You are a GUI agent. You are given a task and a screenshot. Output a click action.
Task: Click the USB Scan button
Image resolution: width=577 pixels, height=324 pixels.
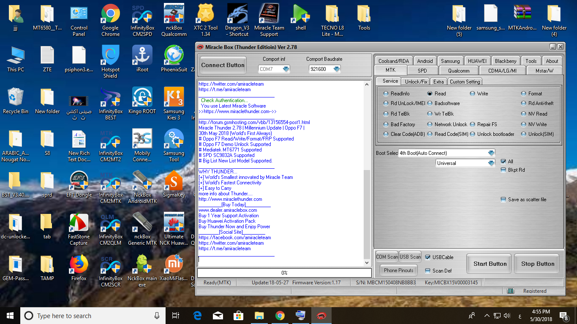click(410, 257)
